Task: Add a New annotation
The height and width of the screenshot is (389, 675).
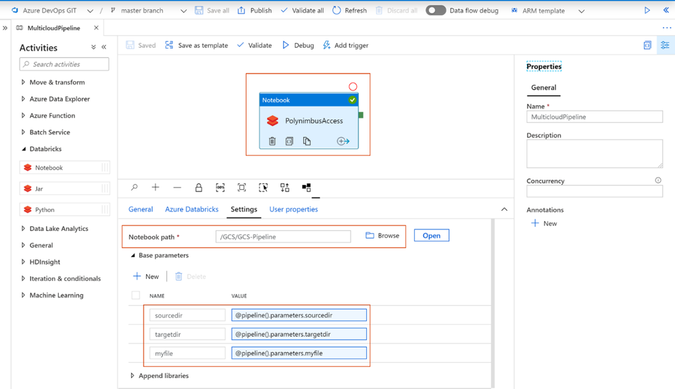Action: (544, 224)
